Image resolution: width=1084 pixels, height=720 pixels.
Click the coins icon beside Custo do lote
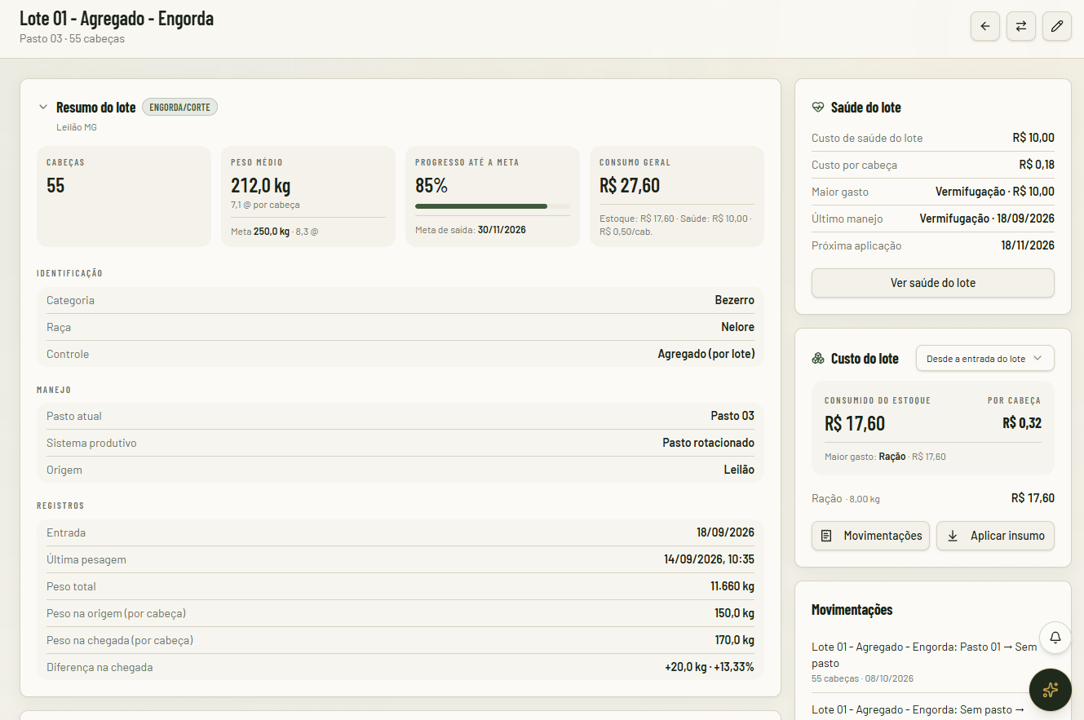pyautogui.click(x=818, y=359)
